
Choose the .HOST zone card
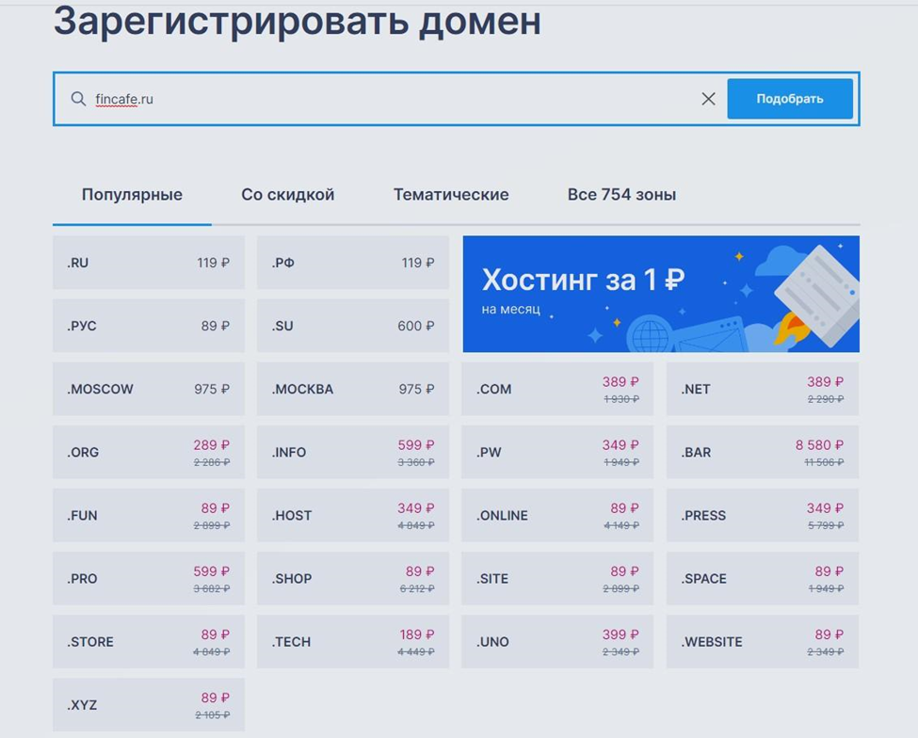(x=353, y=516)
